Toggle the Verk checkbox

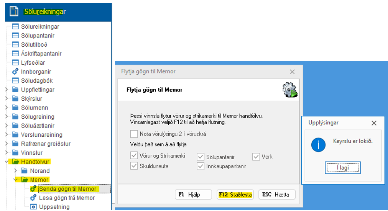coord(256,156)
